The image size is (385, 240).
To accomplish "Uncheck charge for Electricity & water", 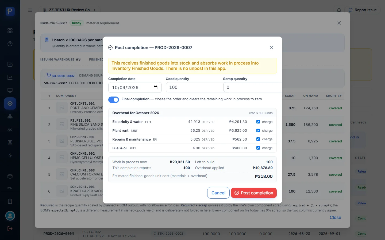I will point(258,122).
